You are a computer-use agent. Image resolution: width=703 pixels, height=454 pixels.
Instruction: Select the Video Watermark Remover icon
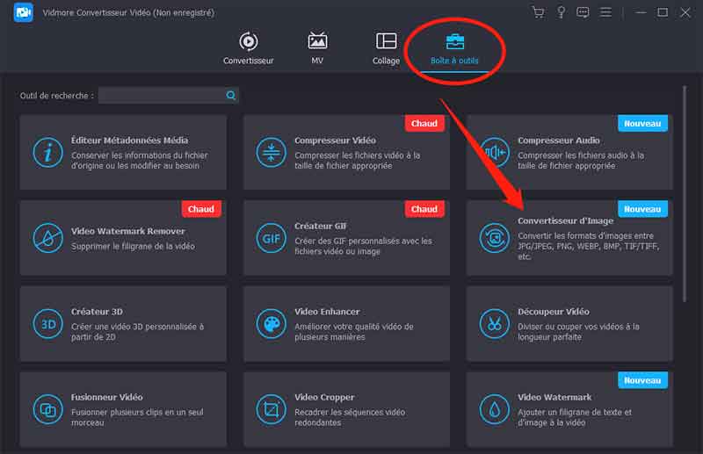click(47, 238)
